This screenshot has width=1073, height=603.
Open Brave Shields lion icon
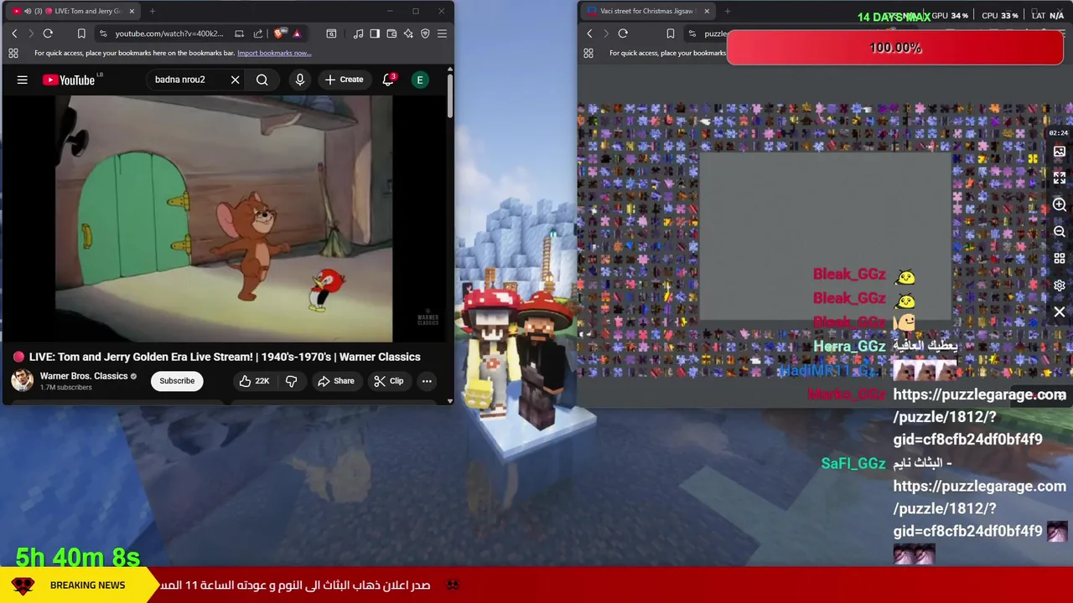coord(279,33)
